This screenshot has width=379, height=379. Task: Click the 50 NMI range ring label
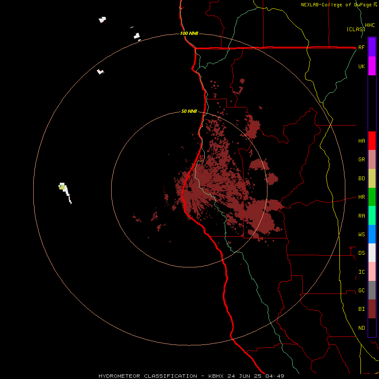click(x=189, y=111)
